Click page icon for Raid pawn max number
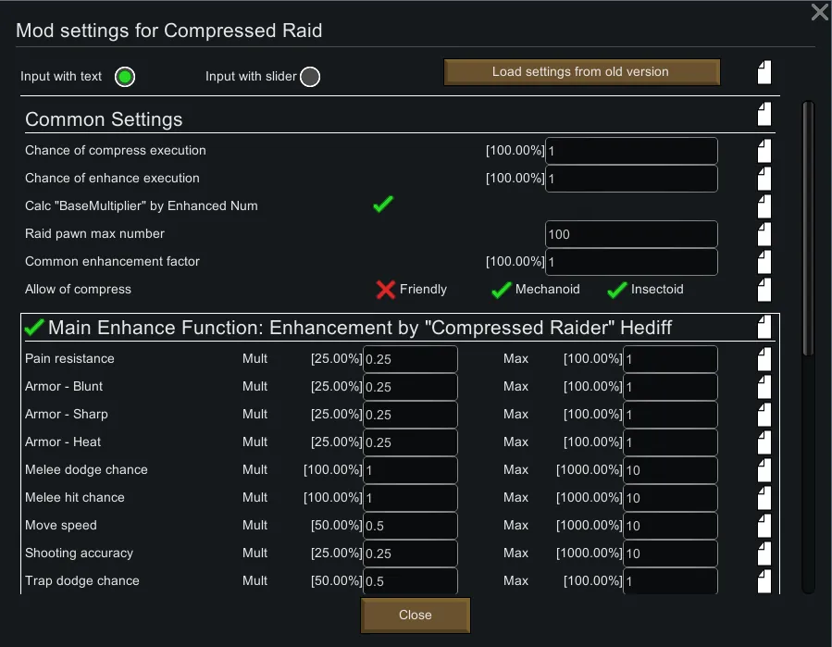This screenshot has width=832, height=647. click(x=764, y=234)
